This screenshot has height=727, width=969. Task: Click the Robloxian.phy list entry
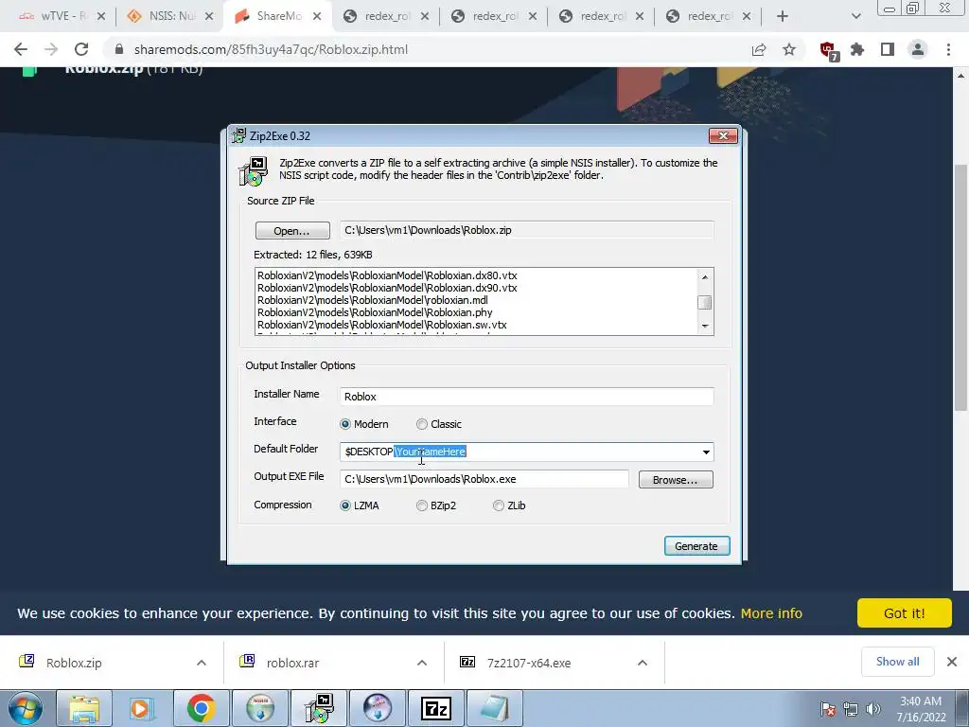pos(375,312)
